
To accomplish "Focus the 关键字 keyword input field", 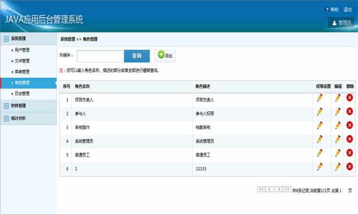I will click(100, 56).
